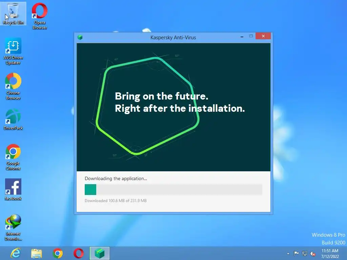Open the Recycle Bin desktop icon
The width and height of the screenshot is (347, 260).
(x=13, y=13)
